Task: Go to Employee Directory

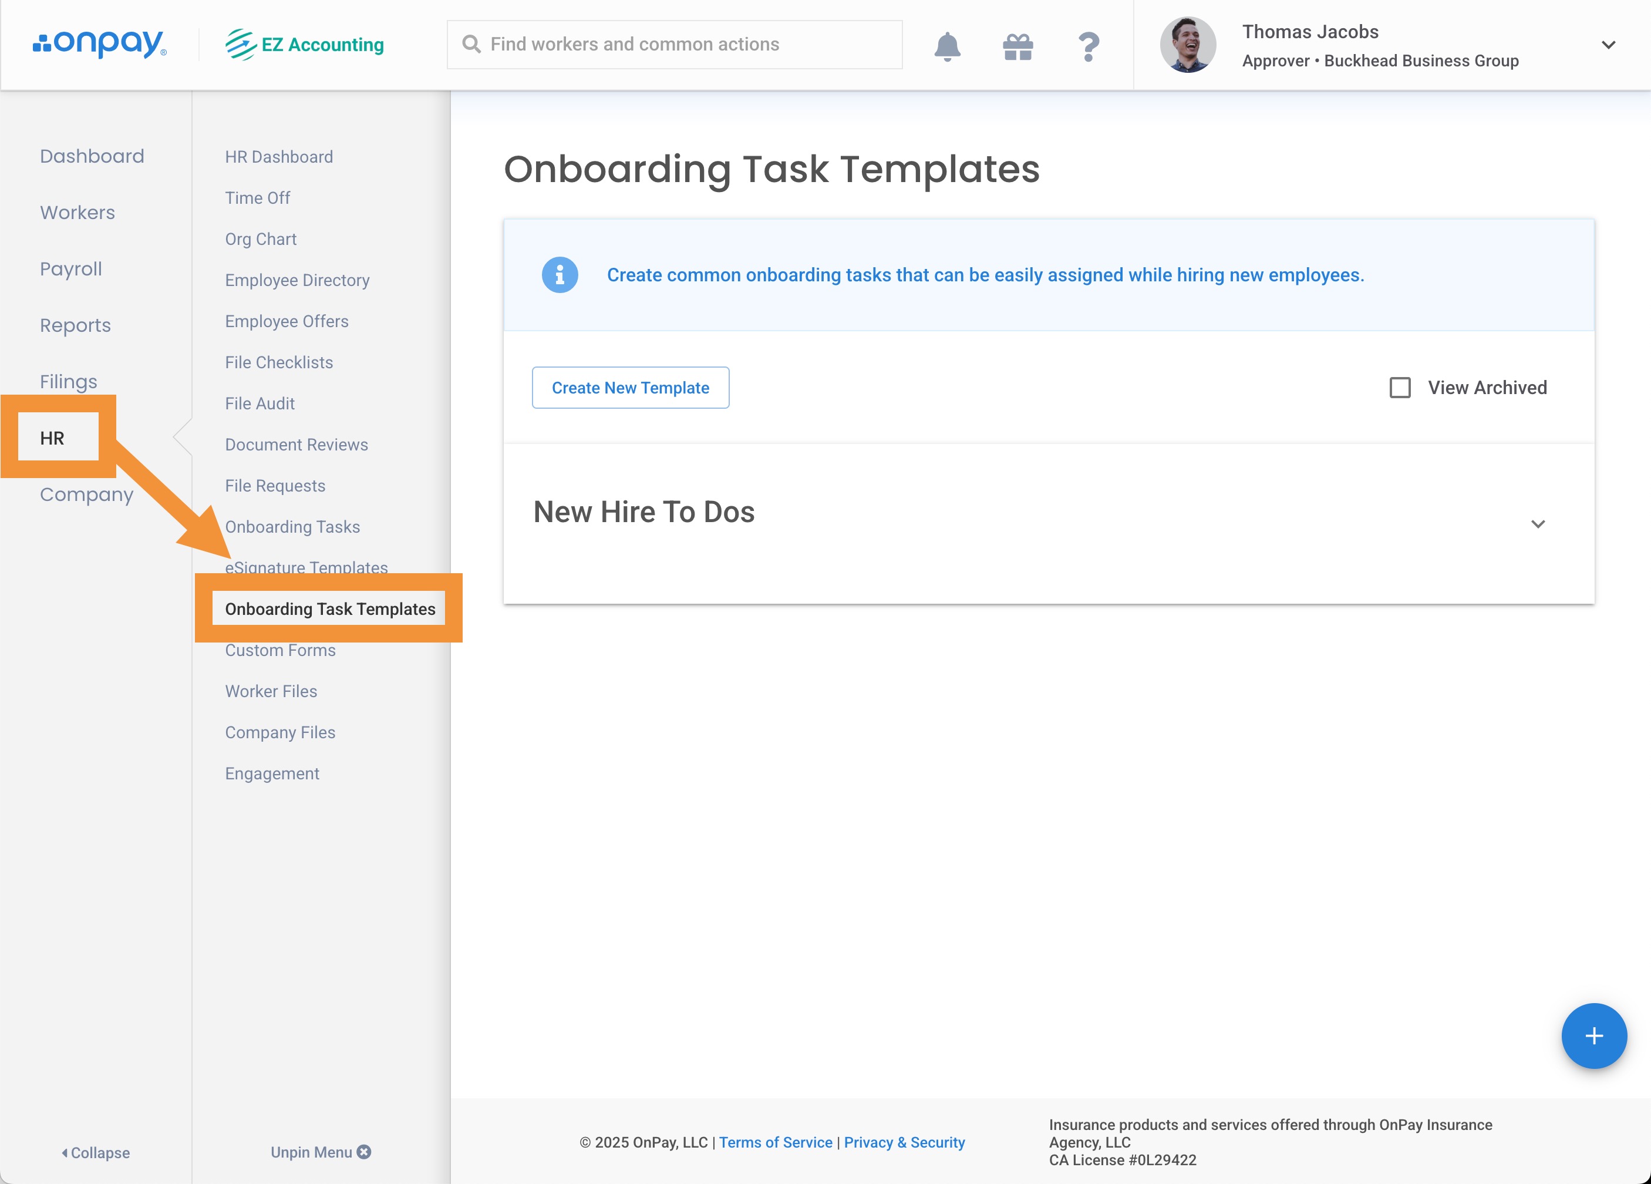Action: coord(297,280)
